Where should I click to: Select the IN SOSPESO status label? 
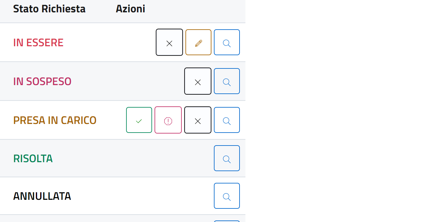coord(42,81)
